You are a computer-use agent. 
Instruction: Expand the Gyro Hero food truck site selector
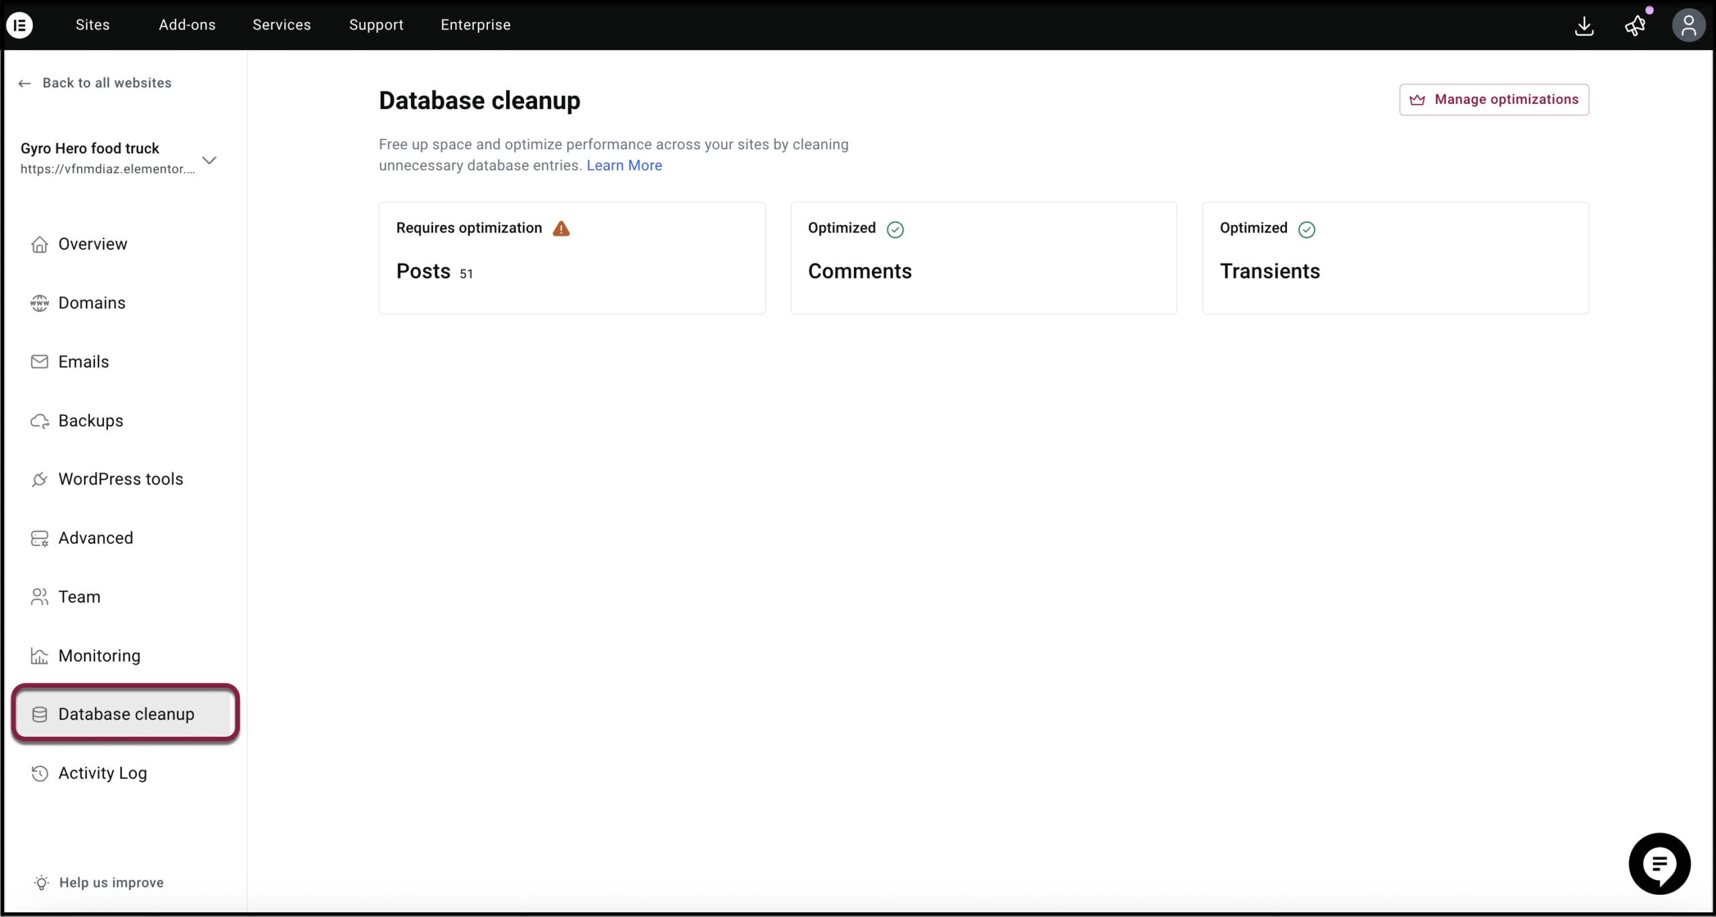tap(209, 160)
